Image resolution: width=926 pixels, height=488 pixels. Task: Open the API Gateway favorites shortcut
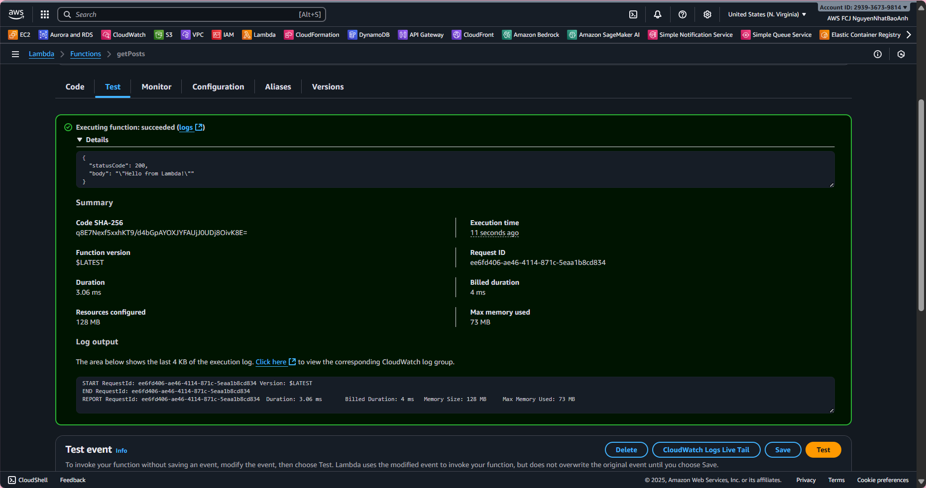pos(421,35)
